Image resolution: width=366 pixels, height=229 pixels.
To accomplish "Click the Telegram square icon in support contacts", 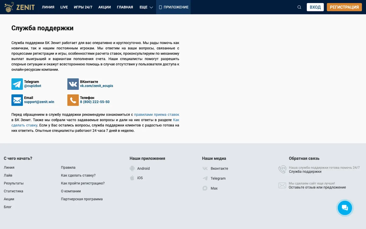I will [x=17, y=84].
